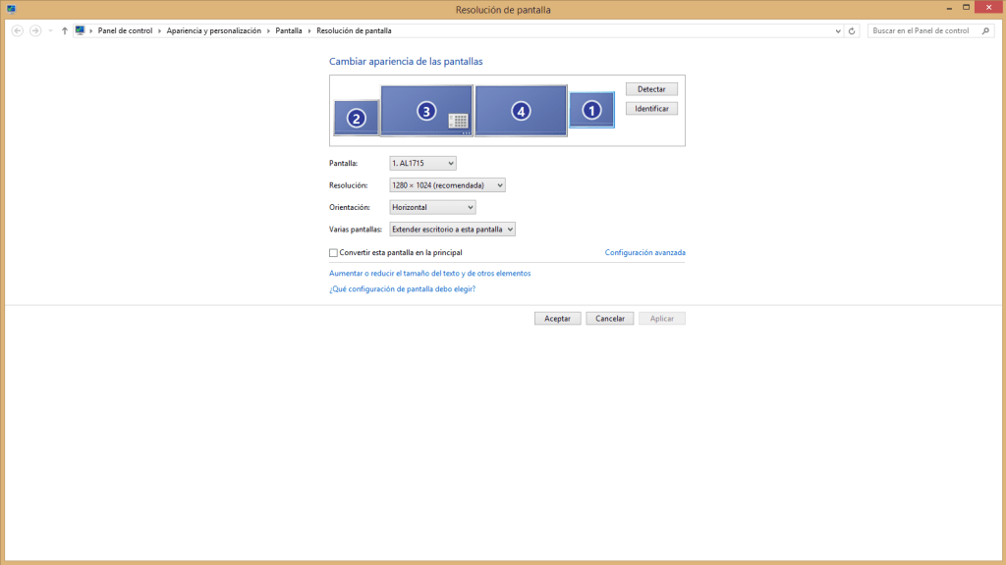1006x565 pixels.
Task: Click the Control Panel icon in address bar
Action: click(x=80, y=30)
